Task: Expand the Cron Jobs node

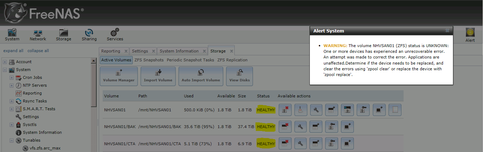Action: (x=12, y=78)
